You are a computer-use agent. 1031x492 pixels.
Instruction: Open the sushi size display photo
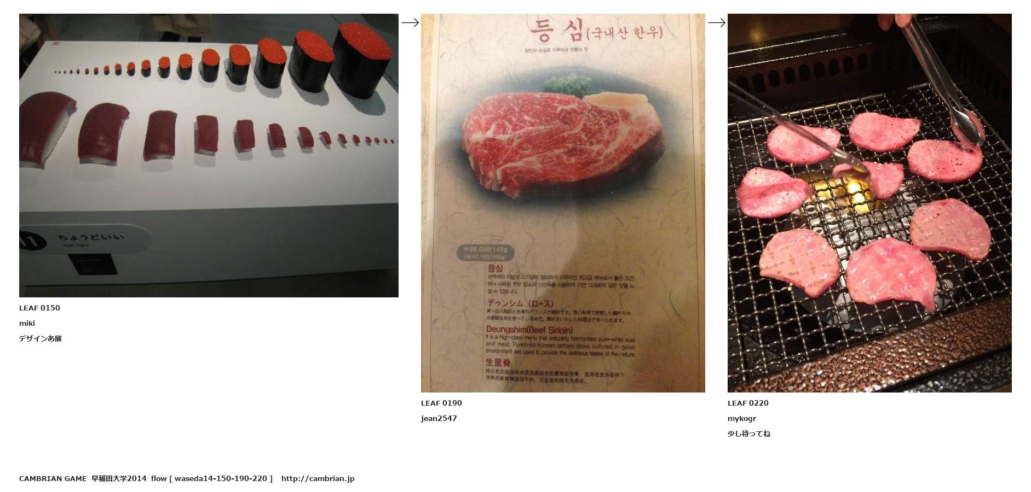pyautogui.click(x=209, y=155)
